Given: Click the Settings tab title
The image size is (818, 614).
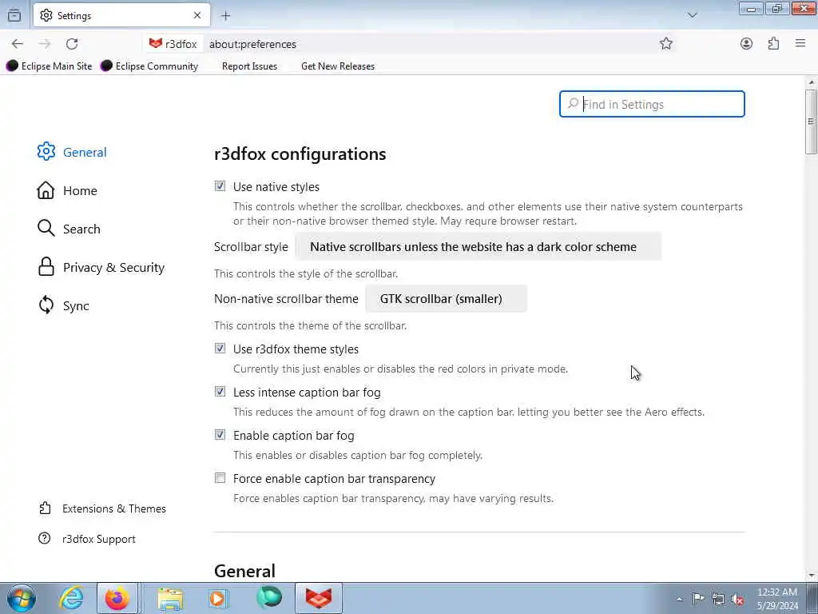Looking at the screenshot, I should pos(74,16).
